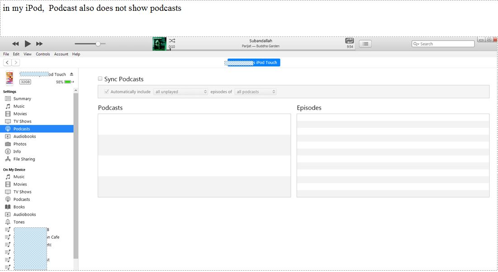Open the Up Next list button
This screenshot has height=272, width=498.
click(x=365, y=44)
